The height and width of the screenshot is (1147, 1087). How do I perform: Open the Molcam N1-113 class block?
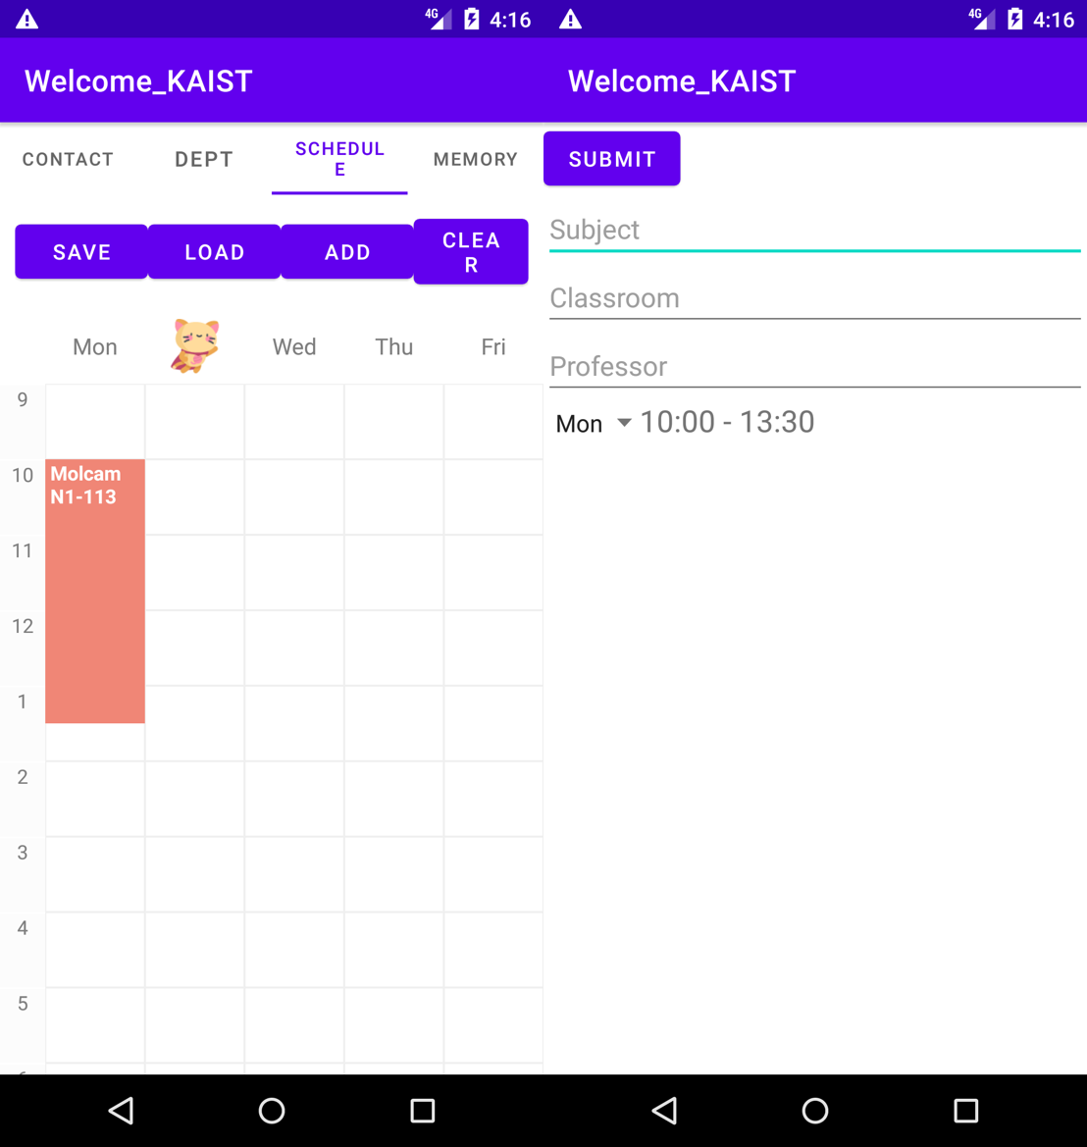coord(95,591)
